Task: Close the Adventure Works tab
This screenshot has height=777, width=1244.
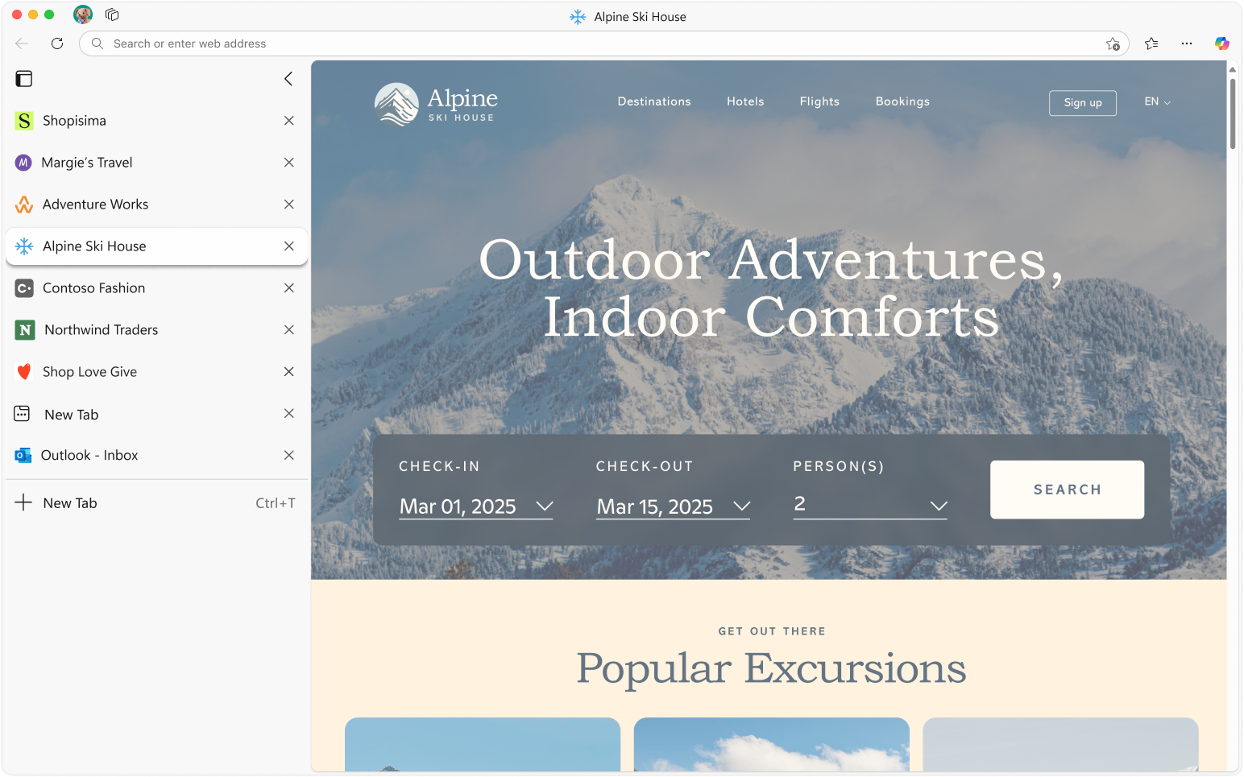Action: click(x=289, y=205)
